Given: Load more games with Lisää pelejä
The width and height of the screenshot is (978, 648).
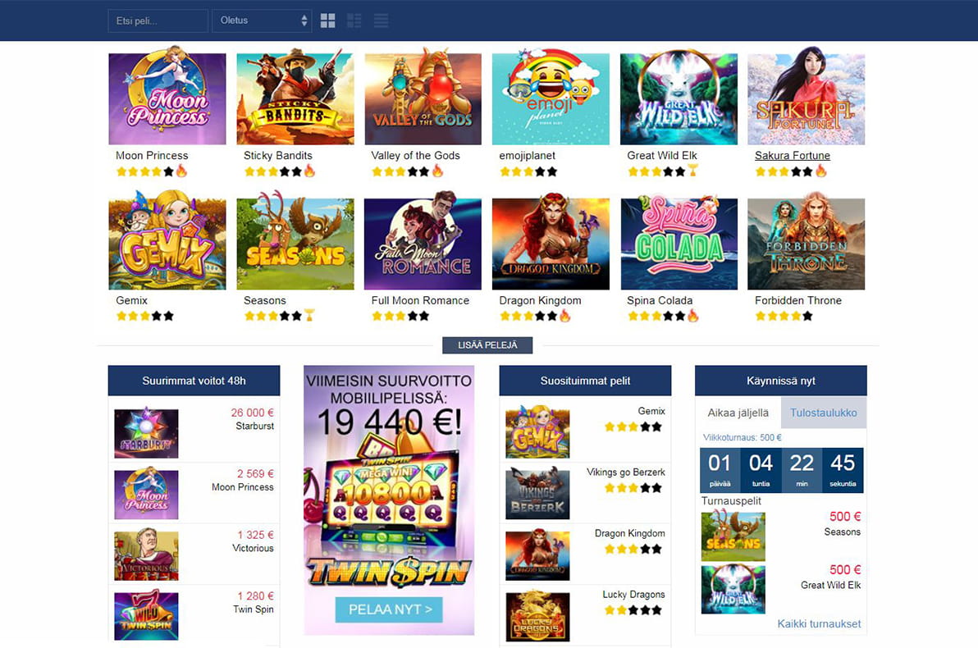Looking at the screenshot, I should tap(487, 345).
